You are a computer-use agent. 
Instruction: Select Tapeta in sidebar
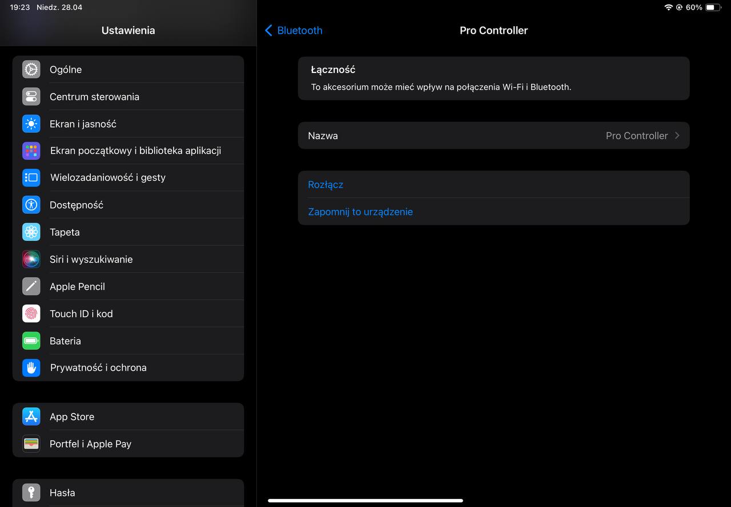[x=128, y=232]
